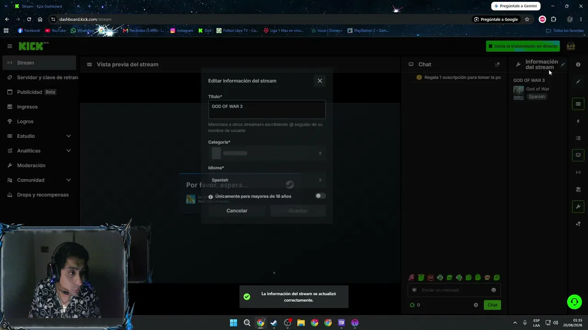This screenshot has width=588, height=330.
Task: Go back in browser
Action: pyautogui.click(x=7, y=19)
